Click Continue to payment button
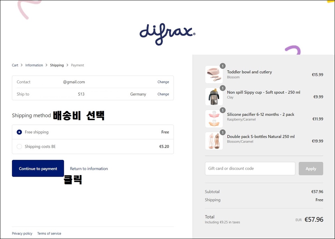Screen dimensions: 335x239 (x=38, y=168)
